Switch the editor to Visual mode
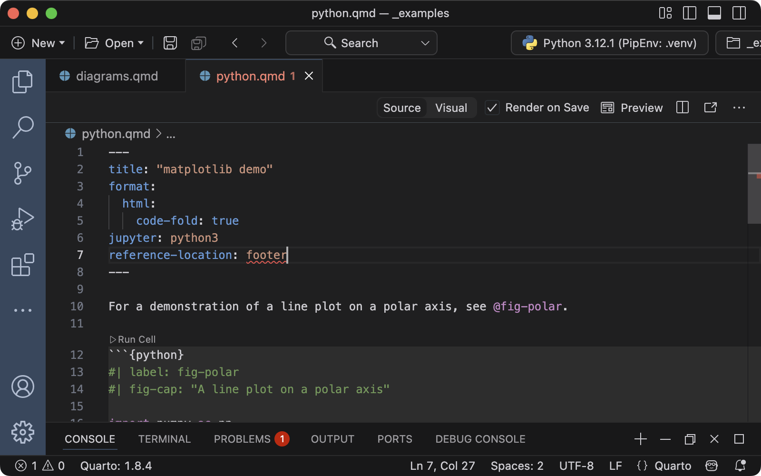This screenshot has width=761, height=476. pyautogui.click(x=450, y=108)
